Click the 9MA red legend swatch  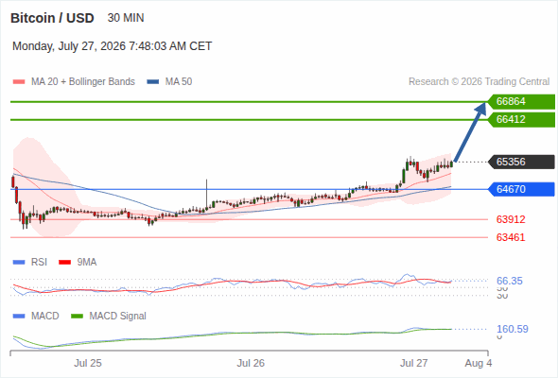pyautogui.click(x=64, y=263)
